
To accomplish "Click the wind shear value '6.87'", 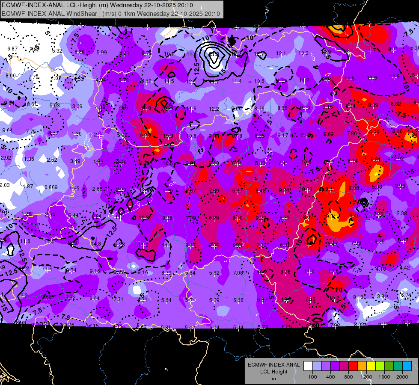I will pyautogui.click(x=12, y=49).
